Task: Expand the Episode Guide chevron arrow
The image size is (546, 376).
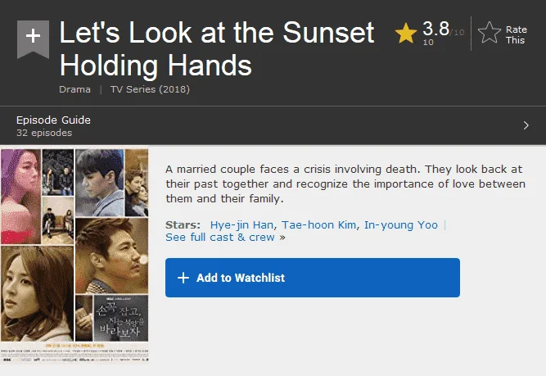Action: tap(526, 125)
